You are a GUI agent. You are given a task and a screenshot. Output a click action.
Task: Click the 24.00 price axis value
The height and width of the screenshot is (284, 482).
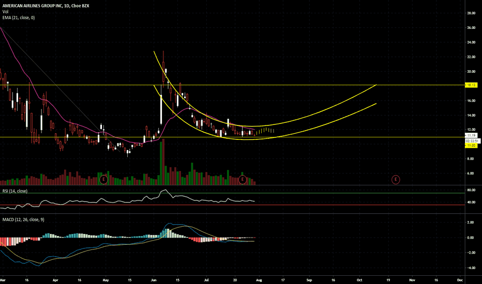tap(471, 42)
